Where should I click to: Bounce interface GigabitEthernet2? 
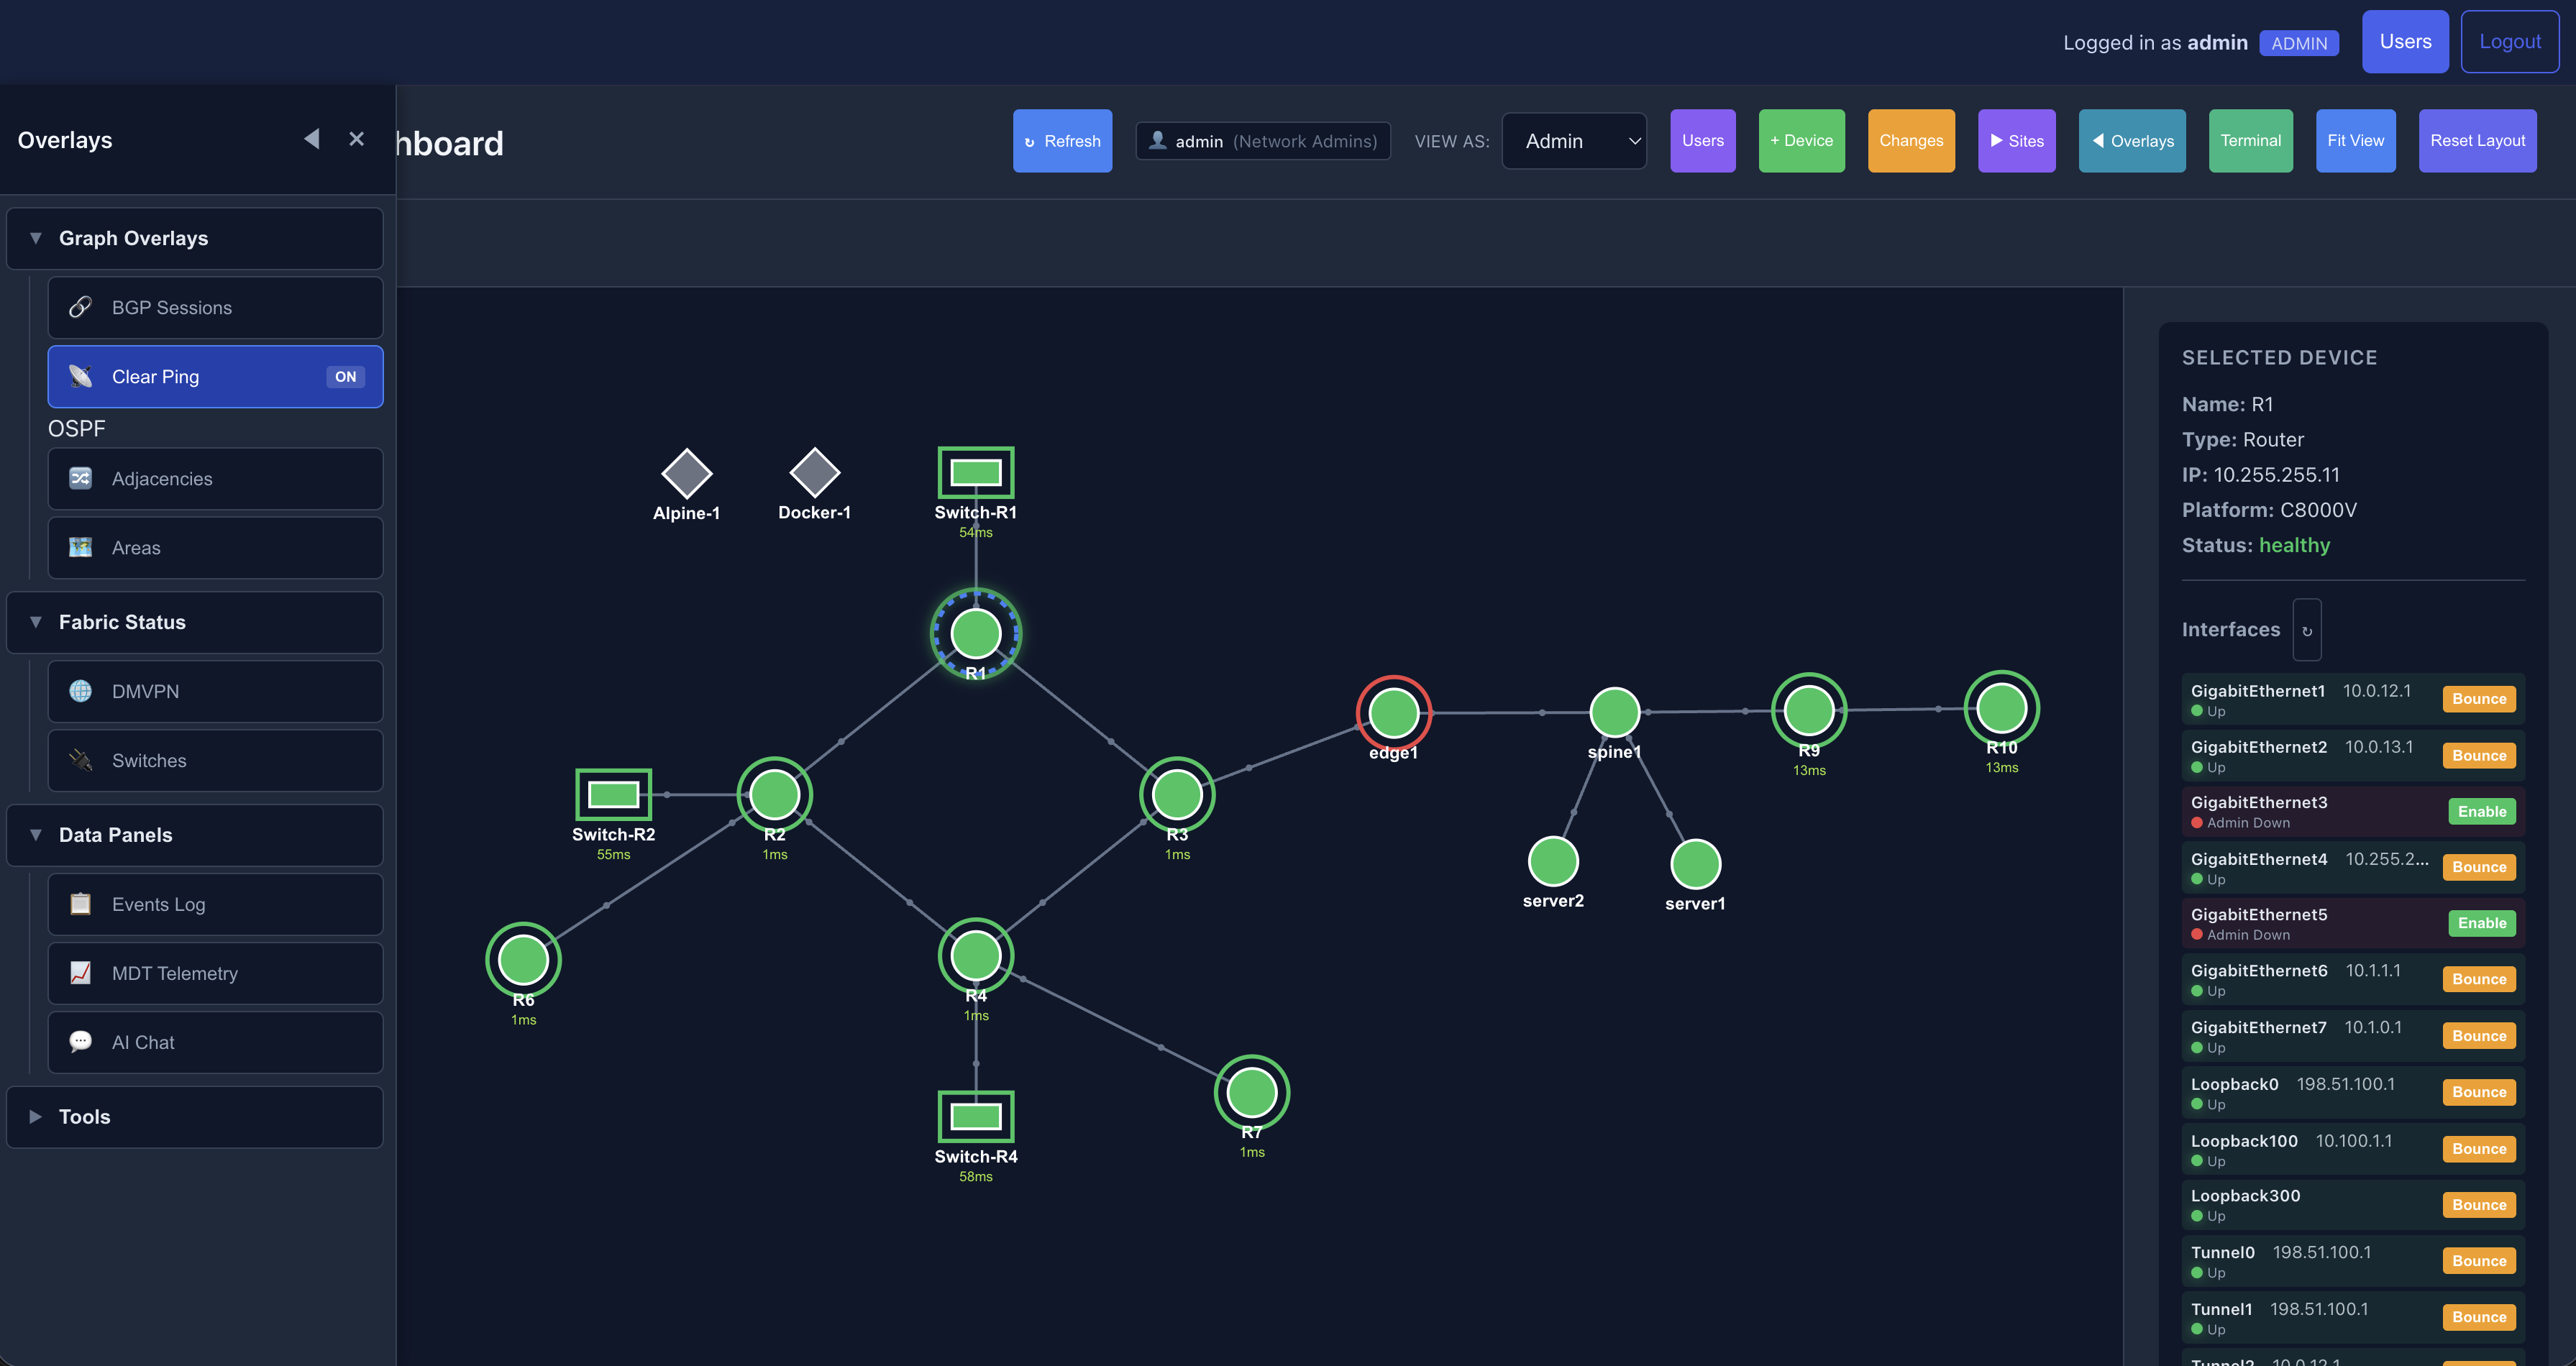click(2479, 756)
